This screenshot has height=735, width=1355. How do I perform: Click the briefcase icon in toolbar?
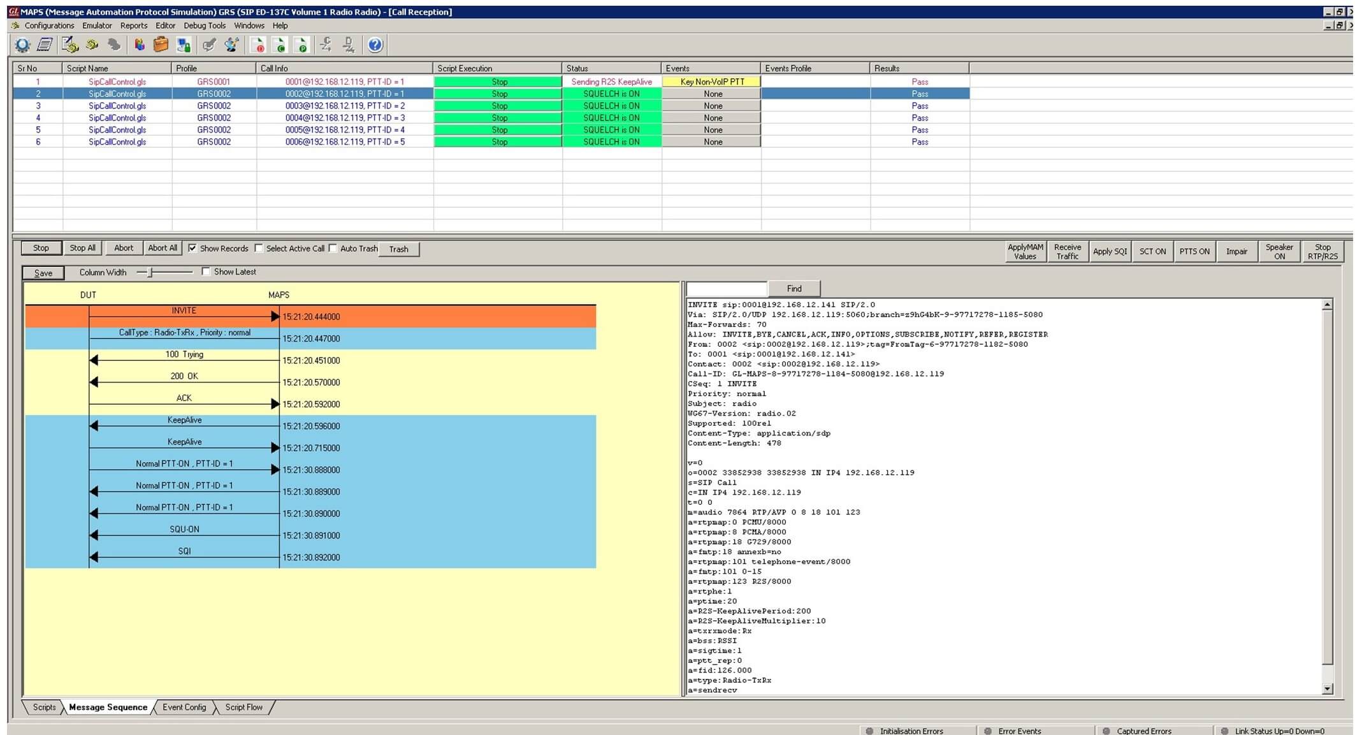pyautogui.click(x=161, y=45)
